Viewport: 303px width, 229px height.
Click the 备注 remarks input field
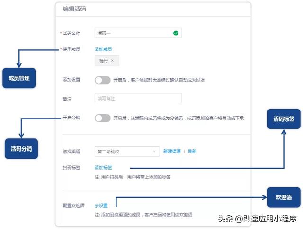(x=138, y=98)
